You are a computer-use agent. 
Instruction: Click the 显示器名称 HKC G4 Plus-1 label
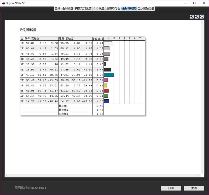(30, 188)
